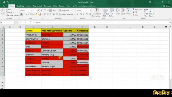Screen dimensions: 172x97
Task: Open the fill color dropdown arrow
Action: 38,14
